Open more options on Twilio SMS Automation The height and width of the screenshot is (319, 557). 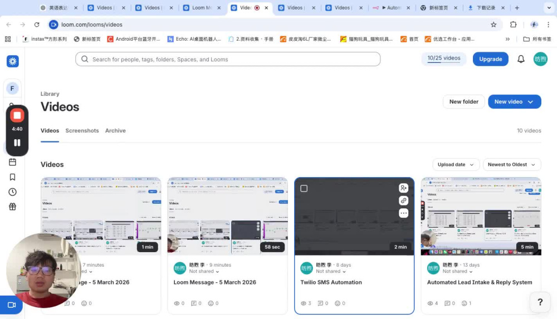[x=403, y=213]
